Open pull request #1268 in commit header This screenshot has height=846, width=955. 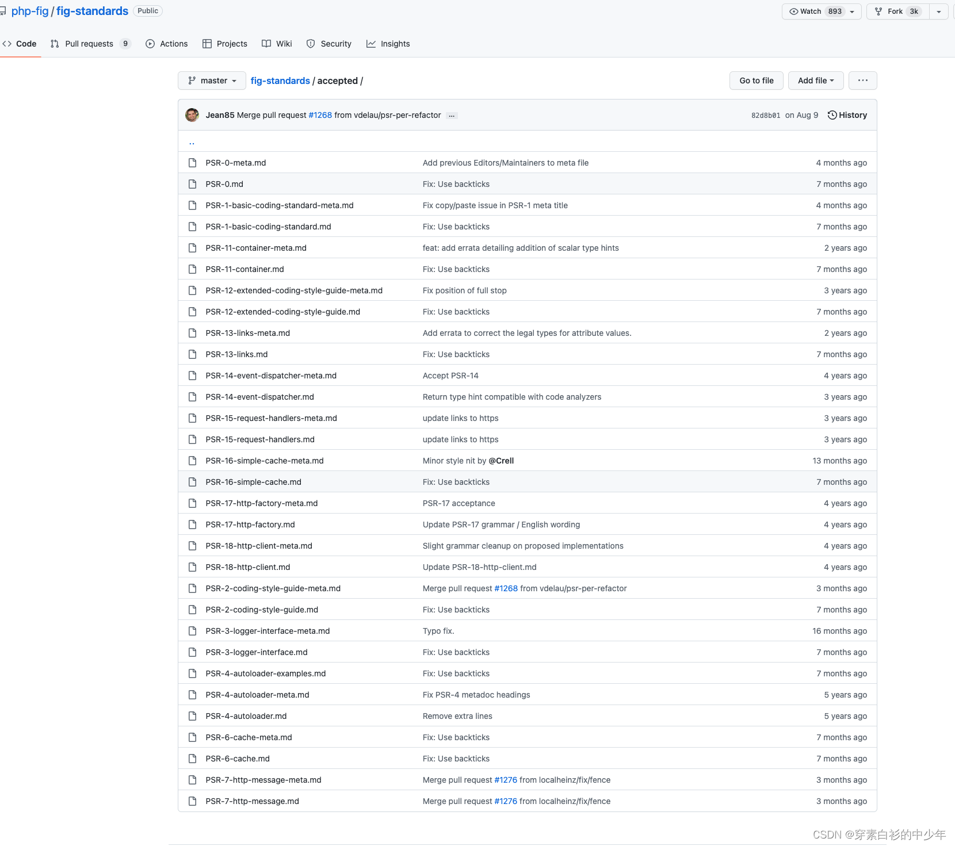[320, 115]
